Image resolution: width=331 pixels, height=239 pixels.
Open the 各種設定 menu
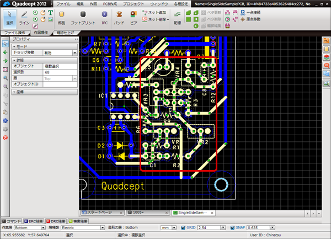(x=181, y=4)
